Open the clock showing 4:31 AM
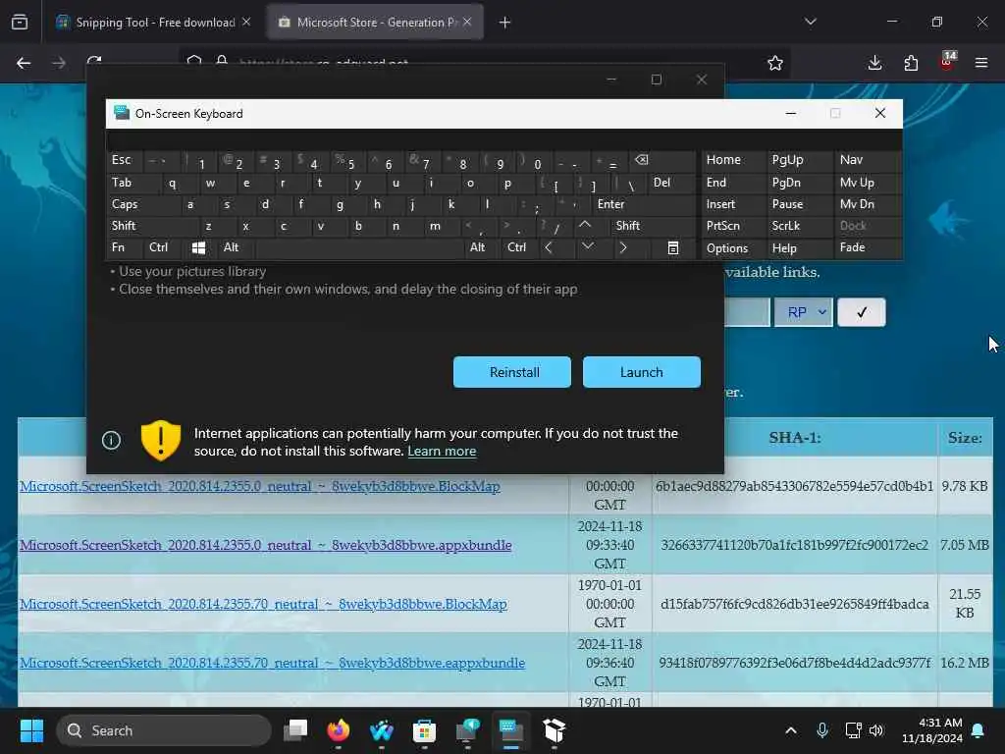Viewport: 1005px width, 754px height. click(932, 730)
